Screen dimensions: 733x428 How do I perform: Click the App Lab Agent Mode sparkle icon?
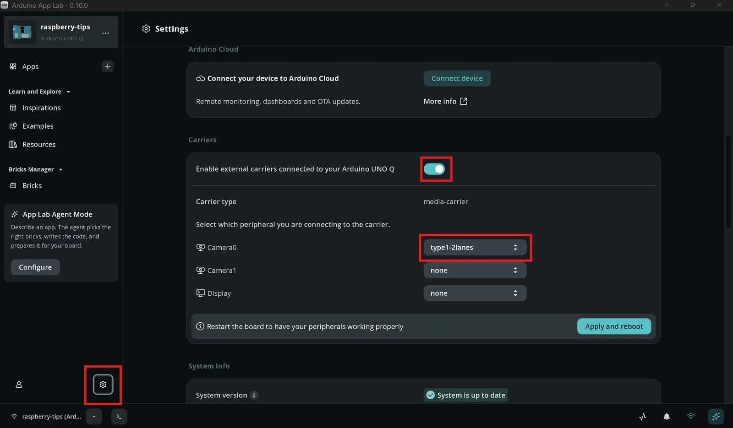[x=15, y=214]
